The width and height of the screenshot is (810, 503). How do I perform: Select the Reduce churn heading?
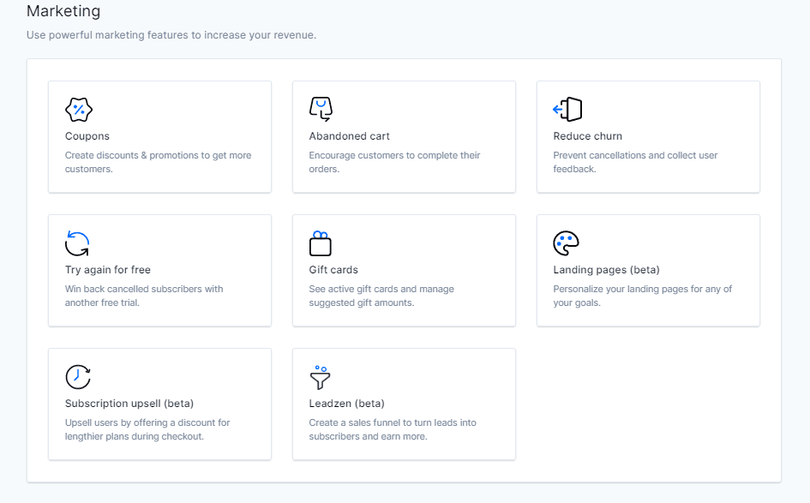click(588, 136)
